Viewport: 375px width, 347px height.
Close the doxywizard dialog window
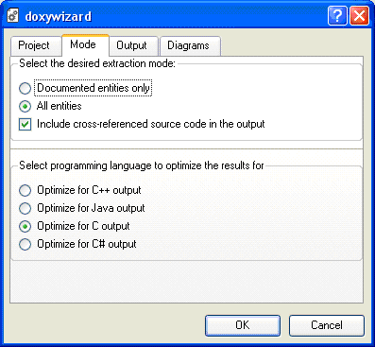tap(359, 15)
